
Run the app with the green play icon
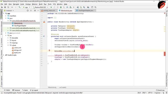tap(51, 7)
